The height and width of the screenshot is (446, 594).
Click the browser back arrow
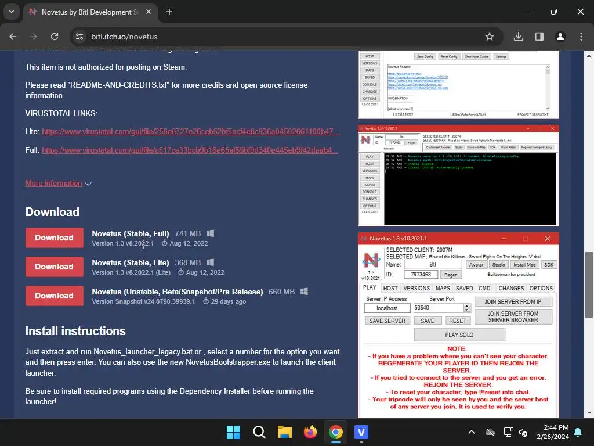13,37
